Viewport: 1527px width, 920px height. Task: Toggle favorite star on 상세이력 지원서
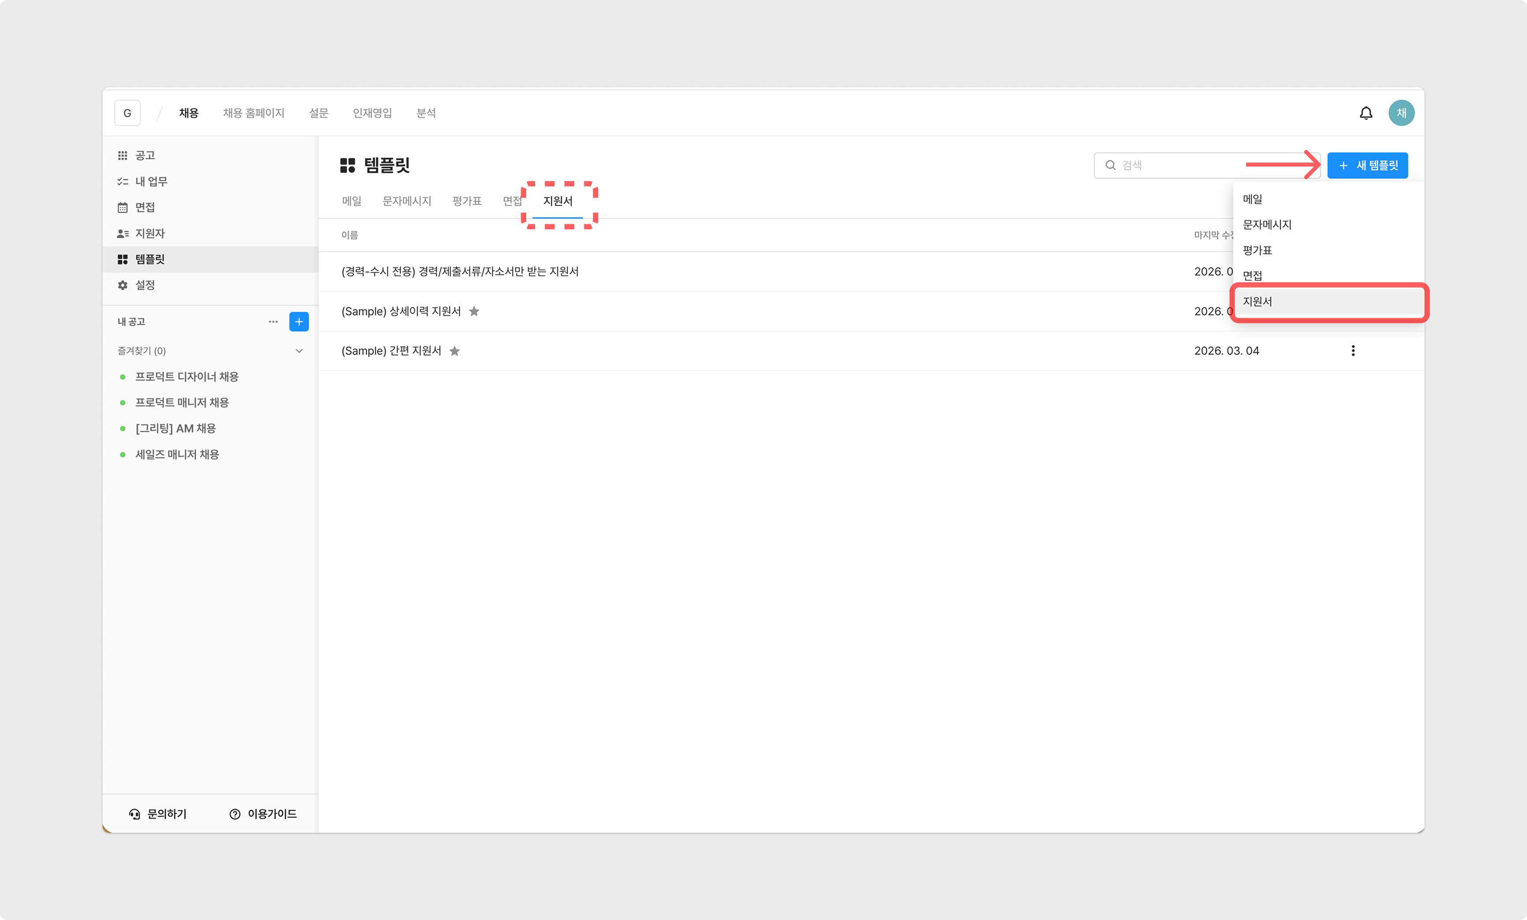474,311
